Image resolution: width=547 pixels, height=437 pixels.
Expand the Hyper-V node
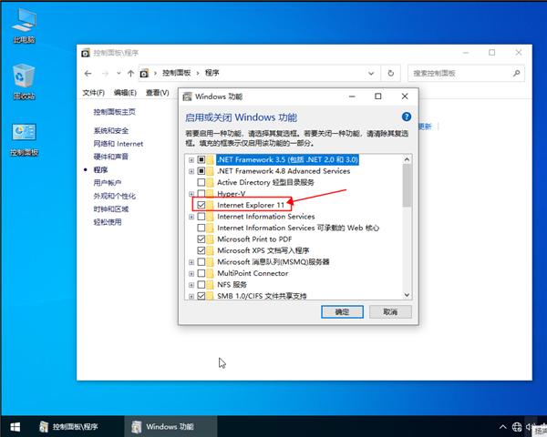(191, 194)
